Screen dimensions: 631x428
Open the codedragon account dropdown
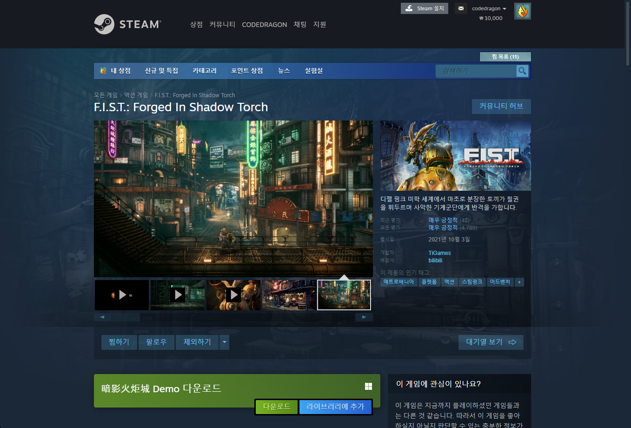click(x=489, y=8)
